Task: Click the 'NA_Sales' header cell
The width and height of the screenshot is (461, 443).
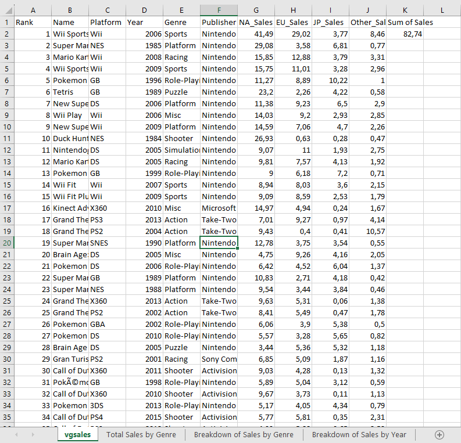Action: pyautogui.click(x=256, y=22)
